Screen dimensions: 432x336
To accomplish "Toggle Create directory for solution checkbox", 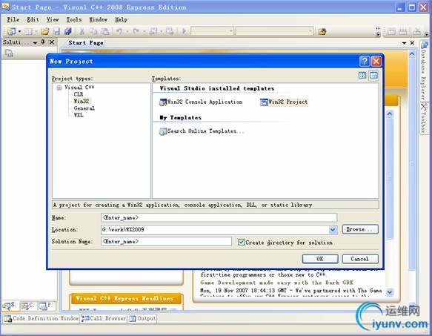I will point(242,243).
